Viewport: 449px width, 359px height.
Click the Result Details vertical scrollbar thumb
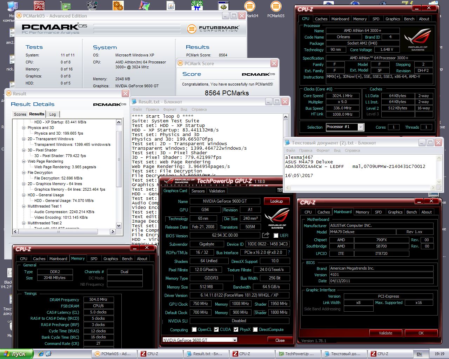tap(119, 160)
